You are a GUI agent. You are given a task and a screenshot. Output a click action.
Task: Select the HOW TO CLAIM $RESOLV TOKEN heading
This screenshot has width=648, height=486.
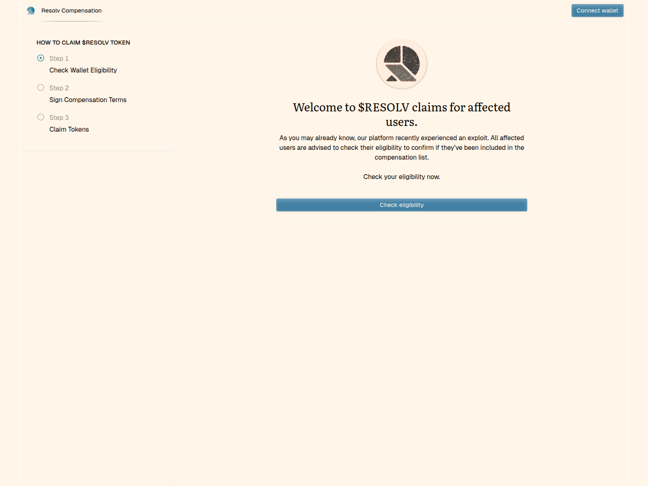(83, 42)
